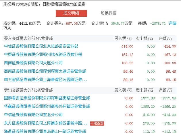Click 买入额/万 column header in buy table
The height and width of the screenshot is (139, 181).
coord(123,38)
